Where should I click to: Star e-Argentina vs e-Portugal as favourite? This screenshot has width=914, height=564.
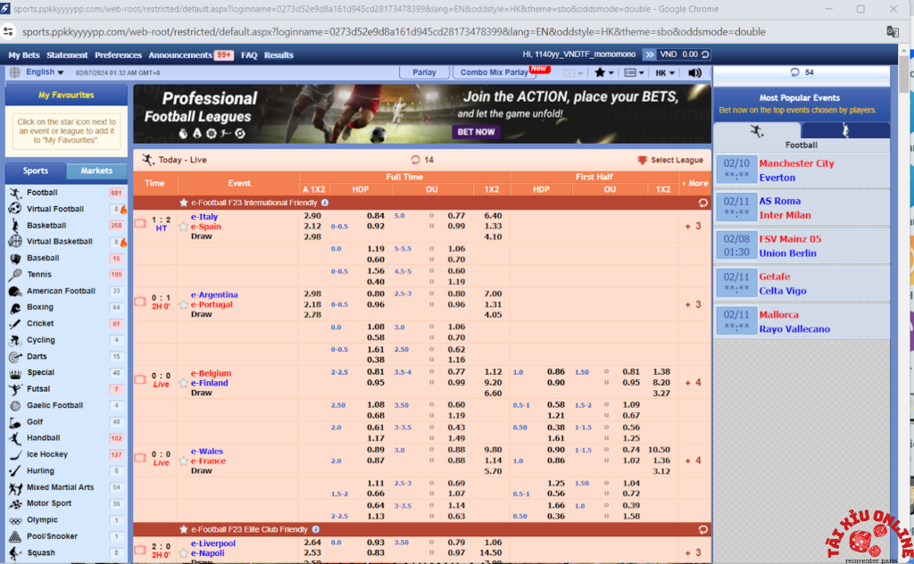[x=184, y=305]
